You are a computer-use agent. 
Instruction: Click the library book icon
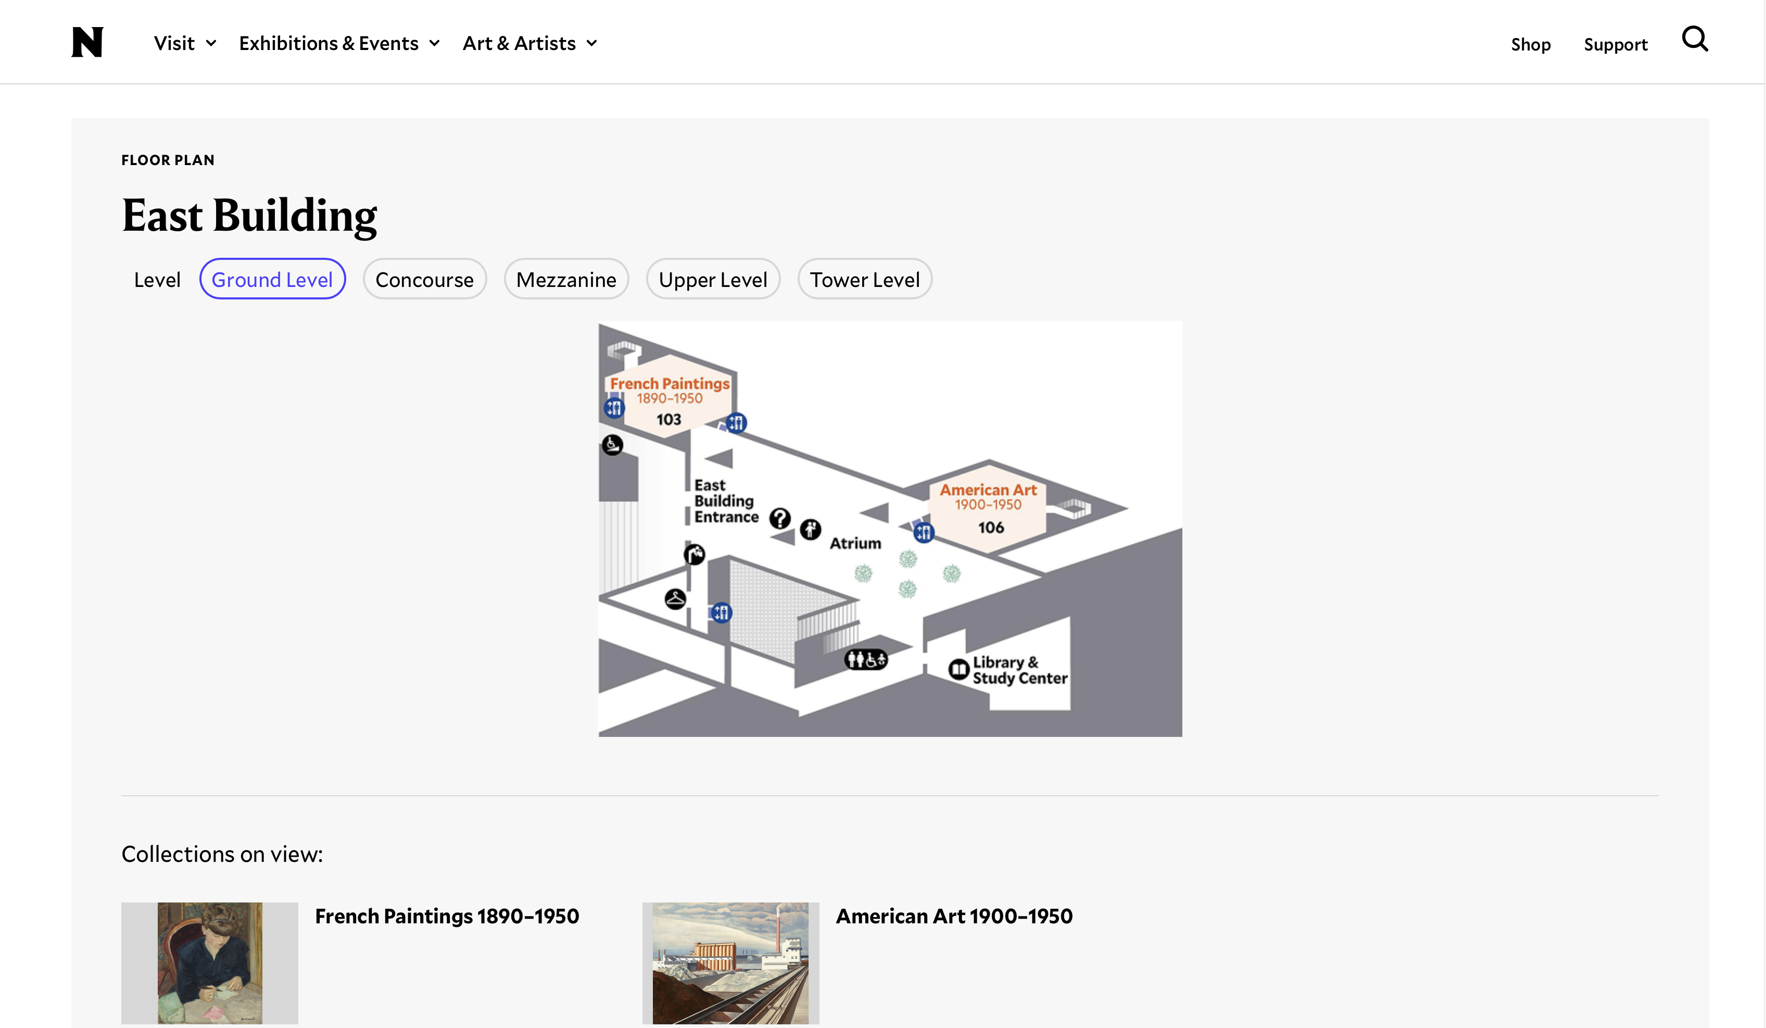click(958, 669)
